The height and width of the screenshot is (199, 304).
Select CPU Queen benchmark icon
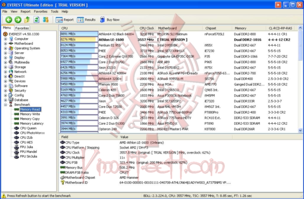coord(17,128)
